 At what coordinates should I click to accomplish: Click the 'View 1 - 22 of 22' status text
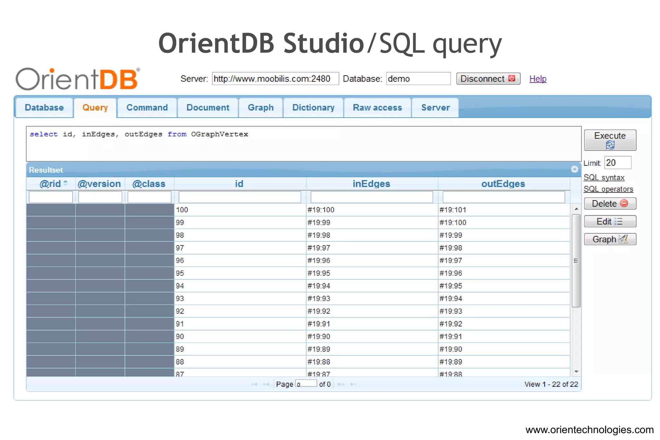[x=551, y=384]
